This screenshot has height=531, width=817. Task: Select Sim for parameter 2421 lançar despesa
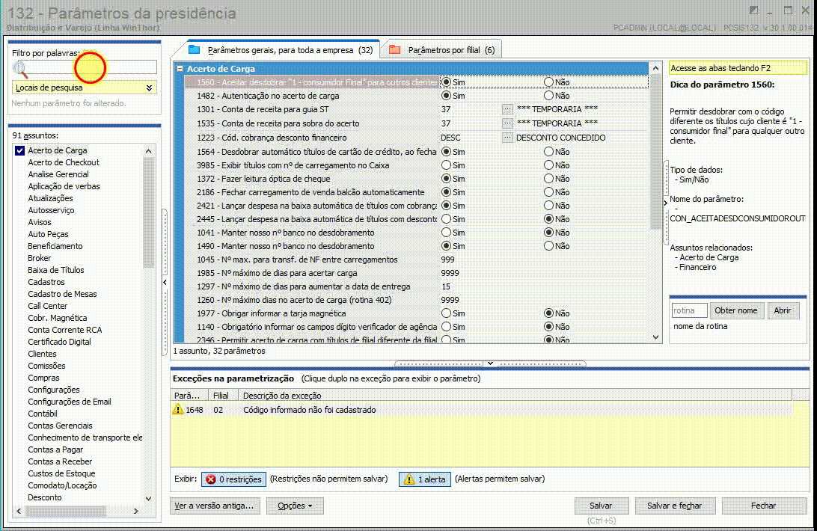(x=446, y=206)
